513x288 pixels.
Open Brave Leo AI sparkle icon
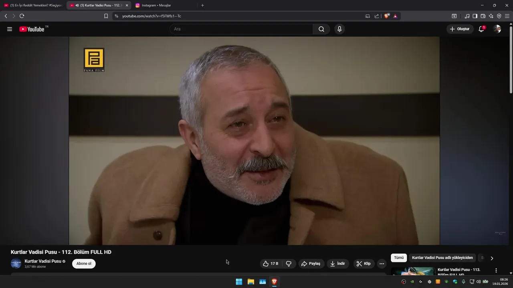click(491, 16)
